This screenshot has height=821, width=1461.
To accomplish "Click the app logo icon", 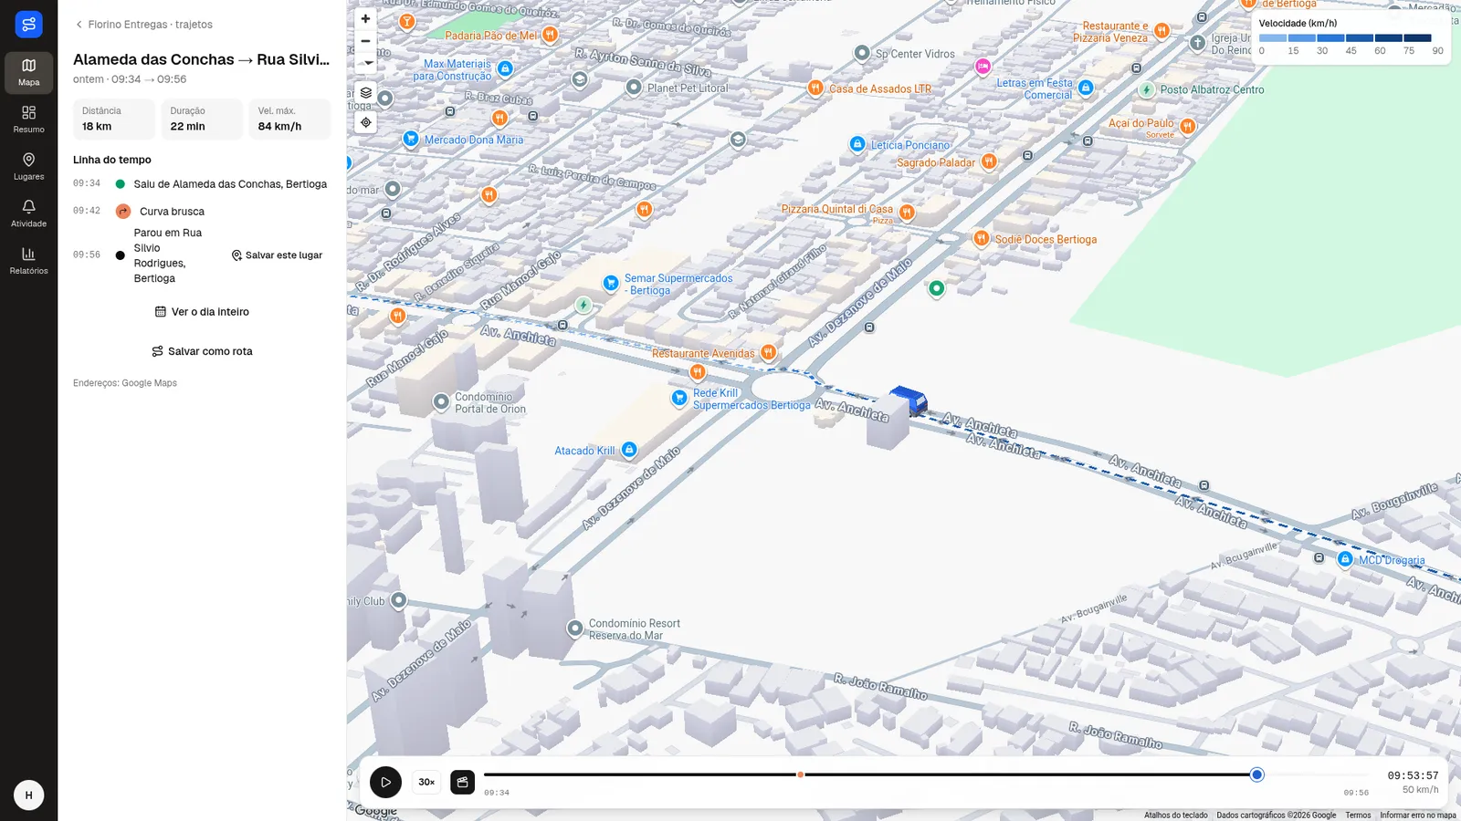I will [x=28, y=25].
